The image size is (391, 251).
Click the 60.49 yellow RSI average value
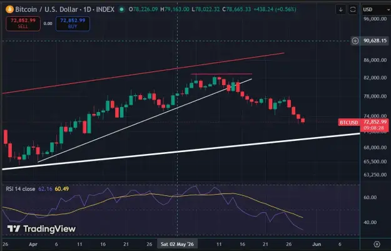tap(62, 189)
